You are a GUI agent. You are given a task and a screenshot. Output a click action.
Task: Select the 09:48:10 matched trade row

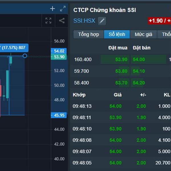click(x=121, y=129)
